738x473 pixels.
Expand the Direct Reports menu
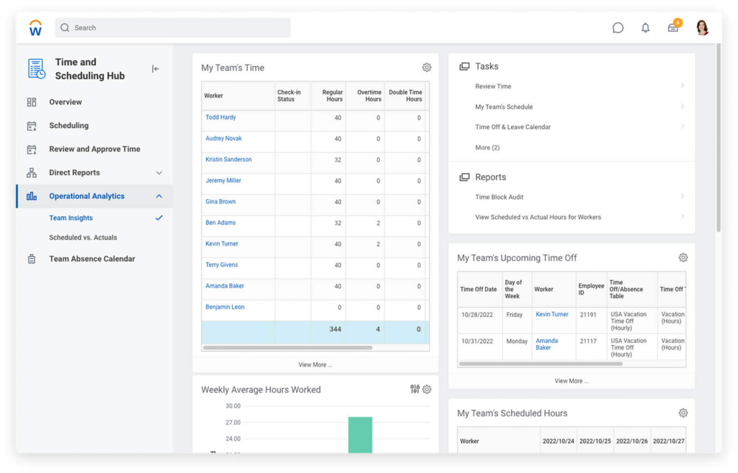tap(159, 173)
